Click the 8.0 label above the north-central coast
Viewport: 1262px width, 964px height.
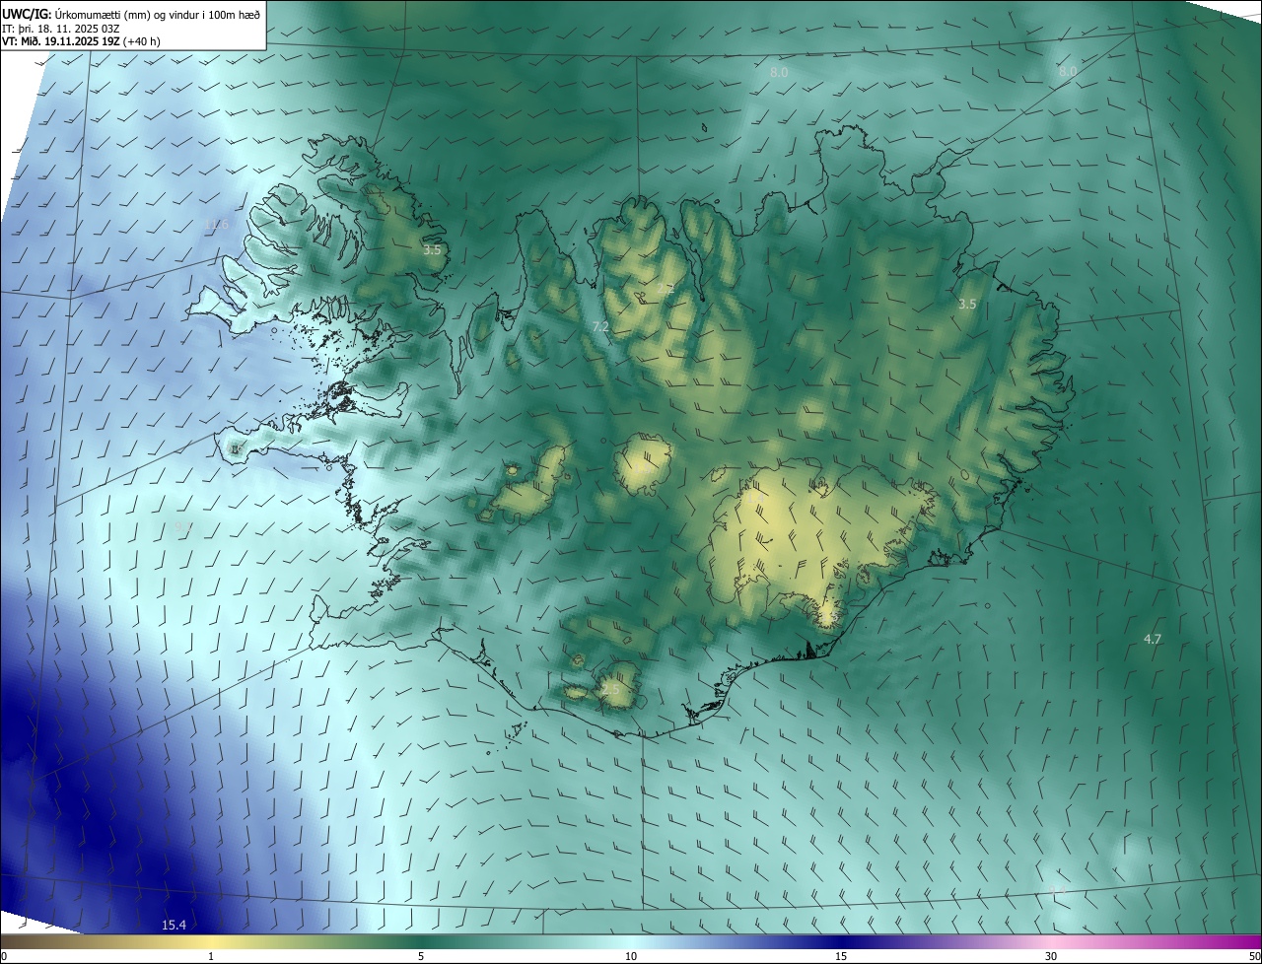(779, 73)
